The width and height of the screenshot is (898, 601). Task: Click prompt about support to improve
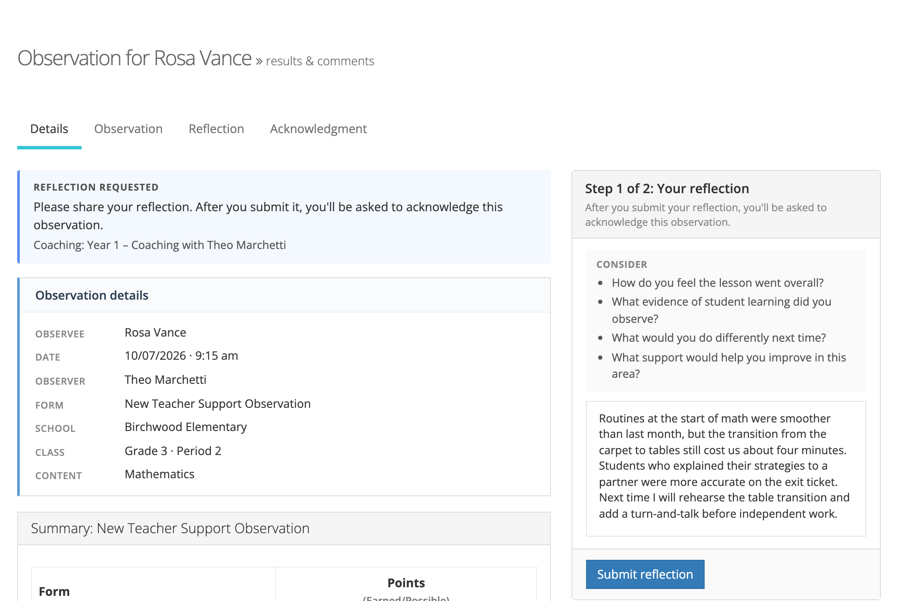729,365
